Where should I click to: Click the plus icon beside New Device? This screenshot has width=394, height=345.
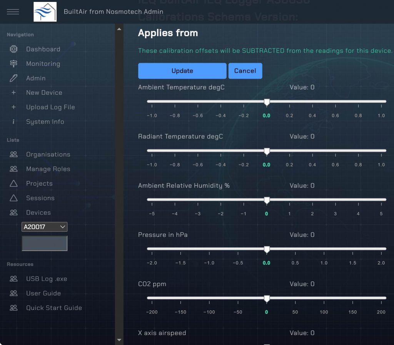pos(13,93)
